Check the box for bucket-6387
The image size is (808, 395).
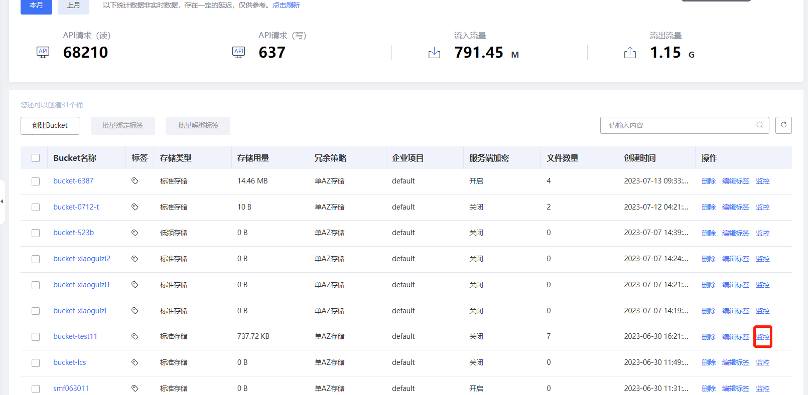coord(36,181)
